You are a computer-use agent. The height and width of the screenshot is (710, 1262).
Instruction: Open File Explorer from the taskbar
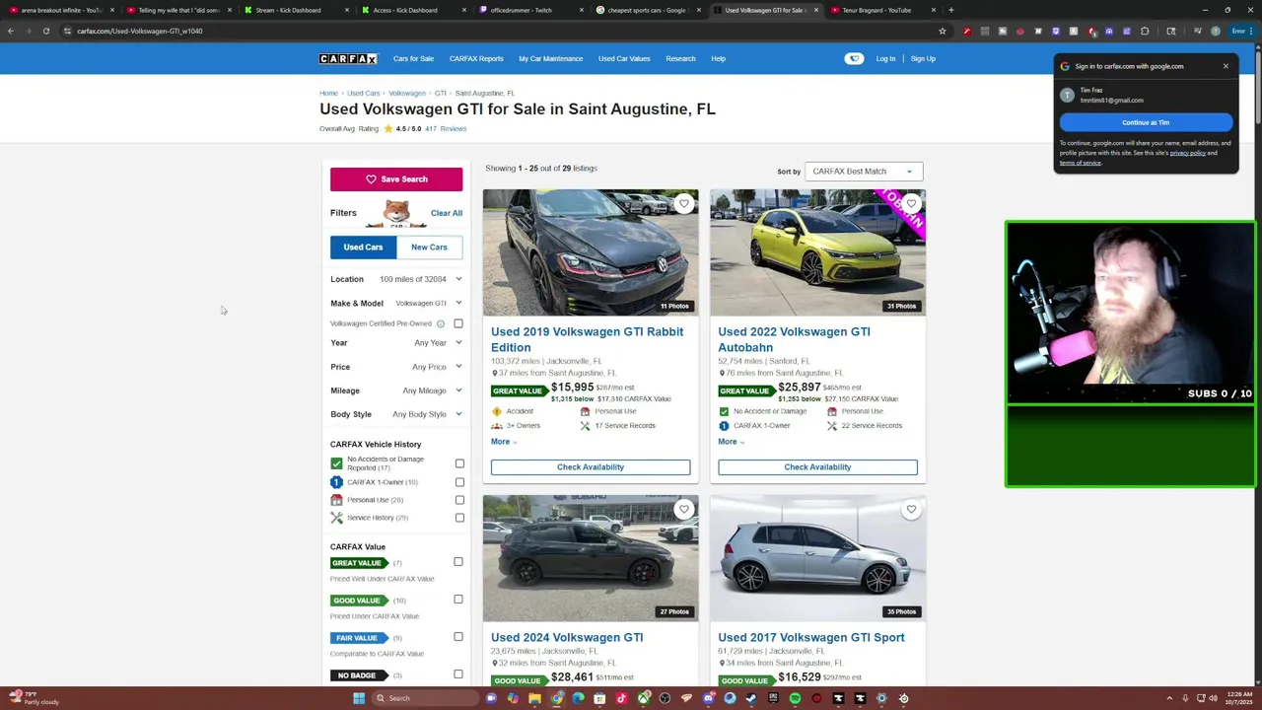[x=534, y=698]
